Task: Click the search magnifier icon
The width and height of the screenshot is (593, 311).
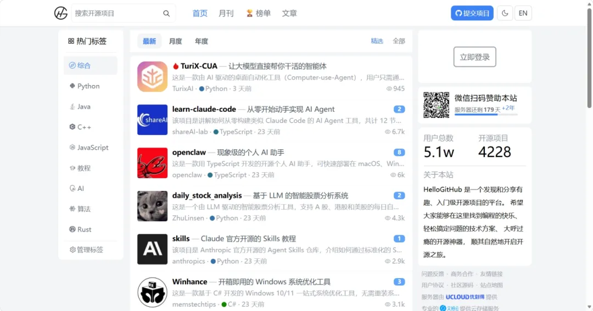Action: pyautogui.click(x=166, y=13)
